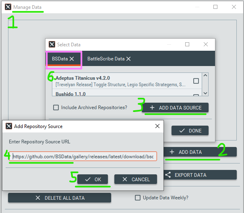Close the Manage Data window

[x=234, y=7]
